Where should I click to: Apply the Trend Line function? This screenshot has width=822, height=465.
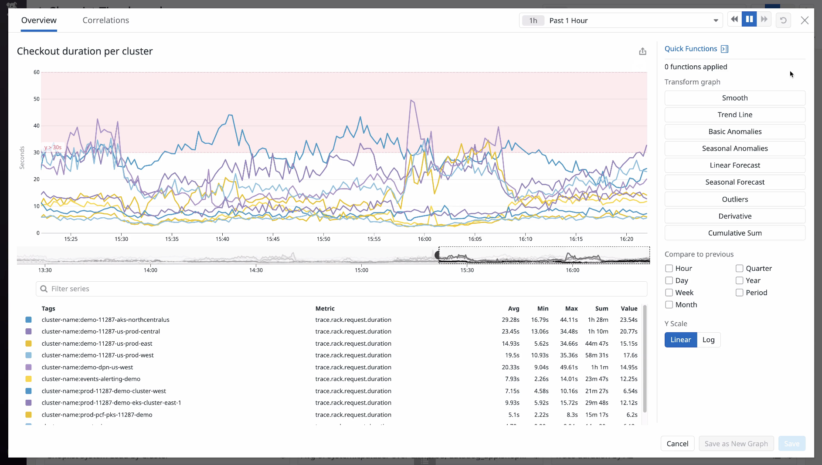735,115
